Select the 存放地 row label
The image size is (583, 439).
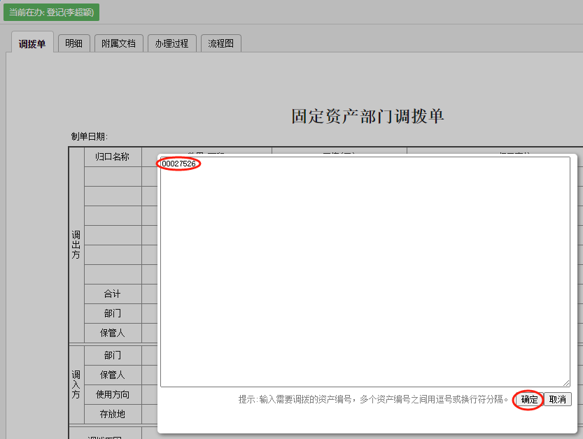tap(112, 414)
